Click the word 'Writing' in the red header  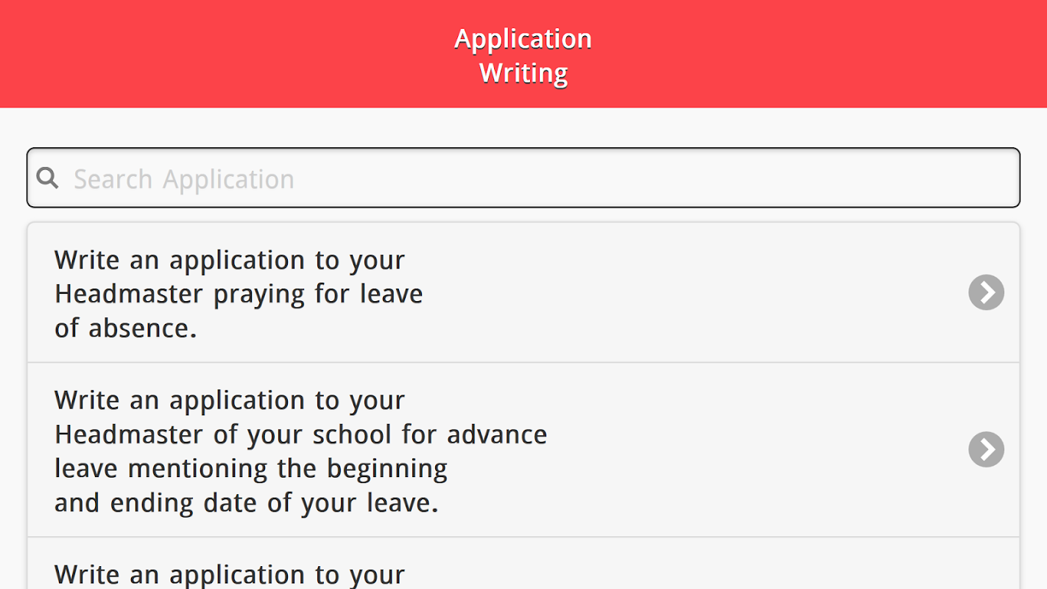point(523,74)
